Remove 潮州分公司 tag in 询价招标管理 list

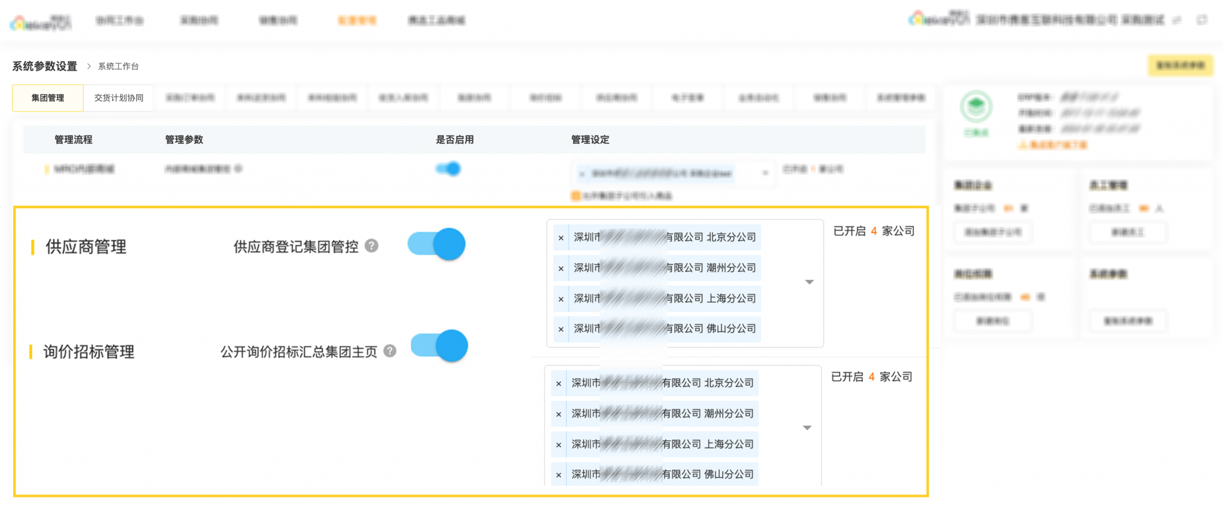pos(558,414)
